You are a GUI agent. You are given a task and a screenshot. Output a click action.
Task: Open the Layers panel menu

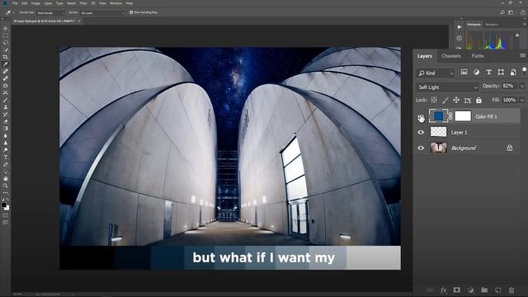point(522,55)
